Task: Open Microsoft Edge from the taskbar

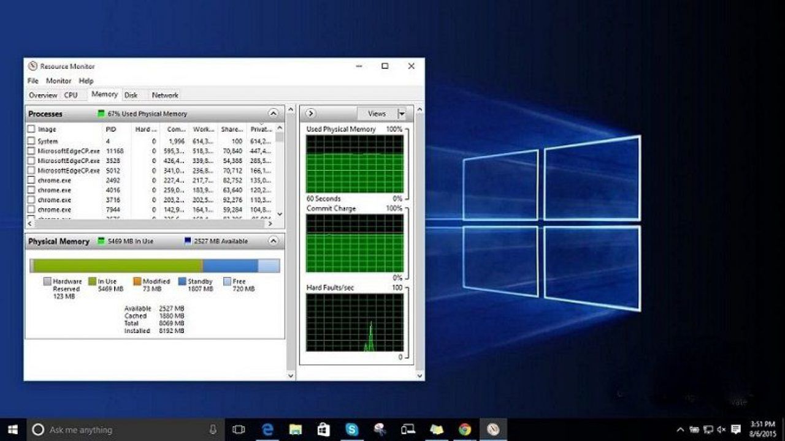Action: [x=268, y=429]
